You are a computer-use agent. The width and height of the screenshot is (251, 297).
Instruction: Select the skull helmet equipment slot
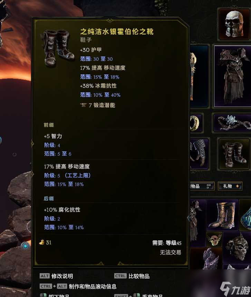tap(234, 24)
